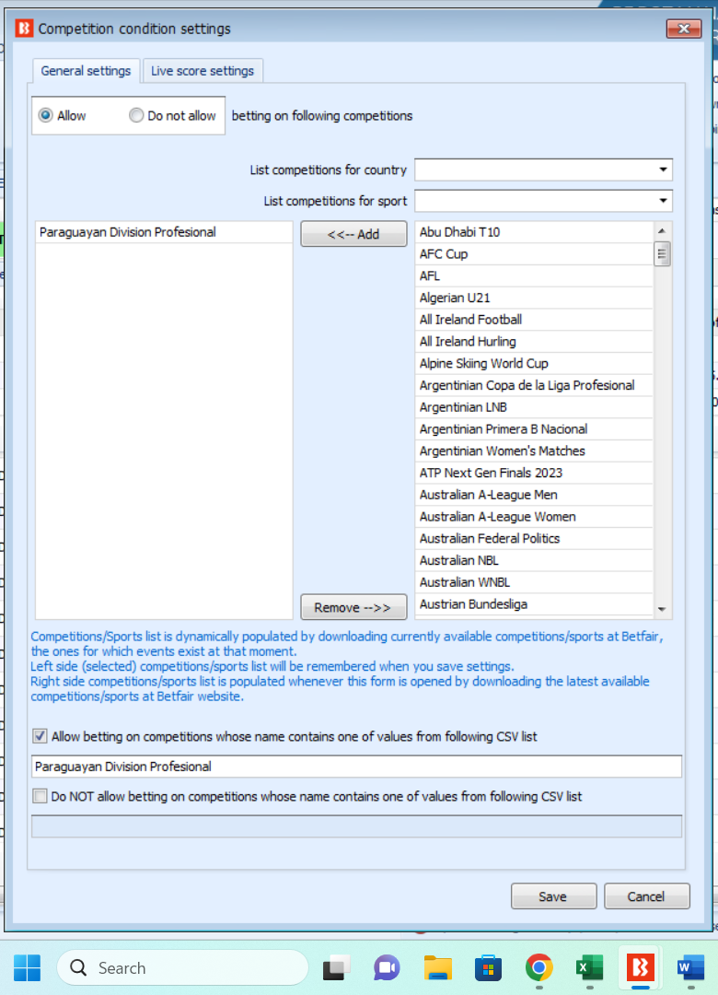Select ATP Next Gen Finals 2023
This screenshot has width=718, height=995.
click(x=534, y=473)
